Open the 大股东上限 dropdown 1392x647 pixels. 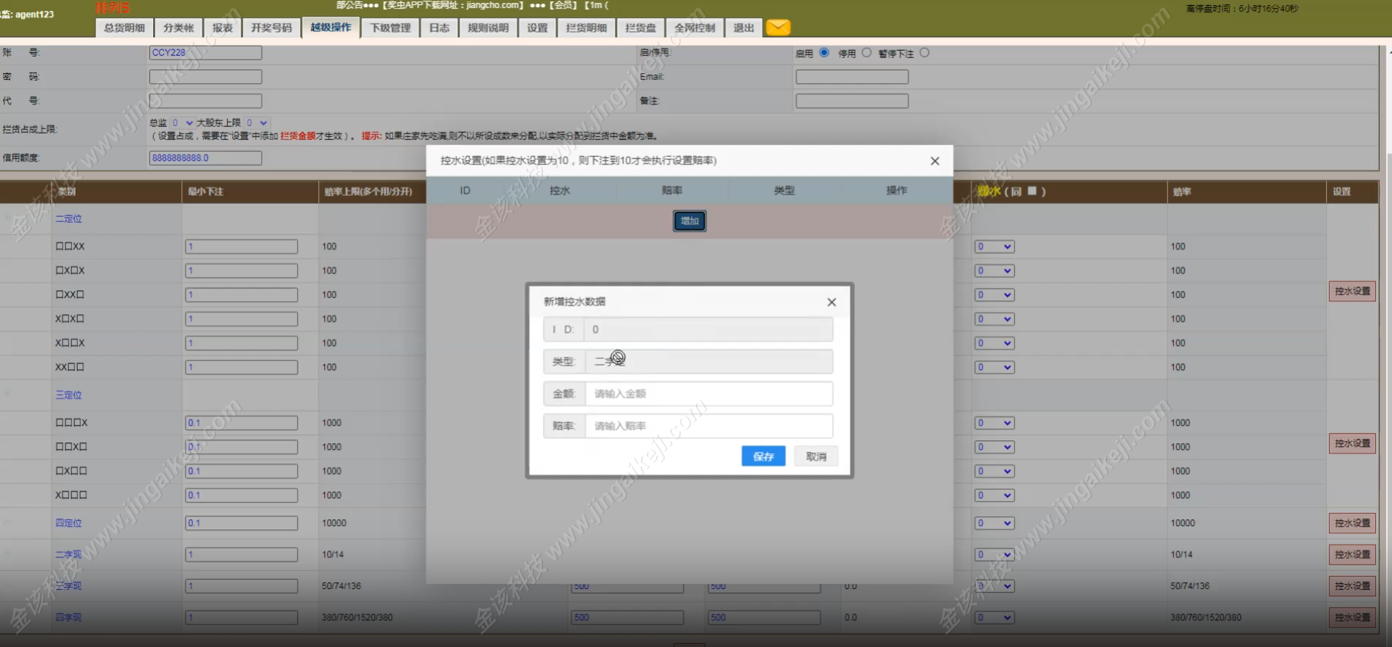(x=257, y=123)
